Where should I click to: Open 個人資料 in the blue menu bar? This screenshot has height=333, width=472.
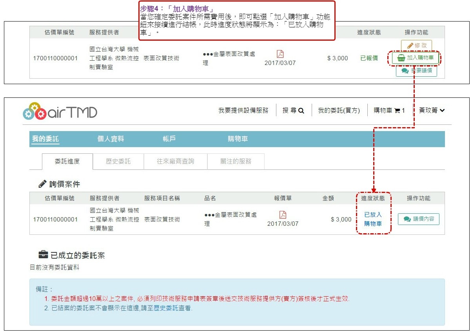[111, 139]
